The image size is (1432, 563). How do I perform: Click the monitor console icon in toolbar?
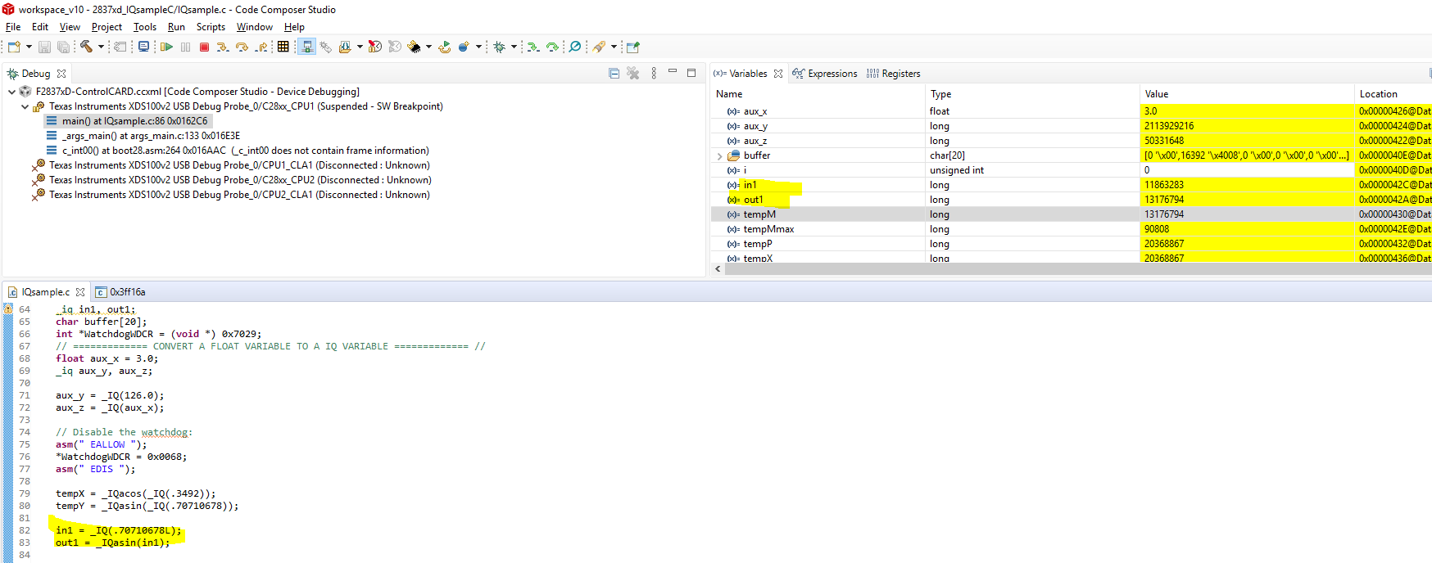point(143,47)
